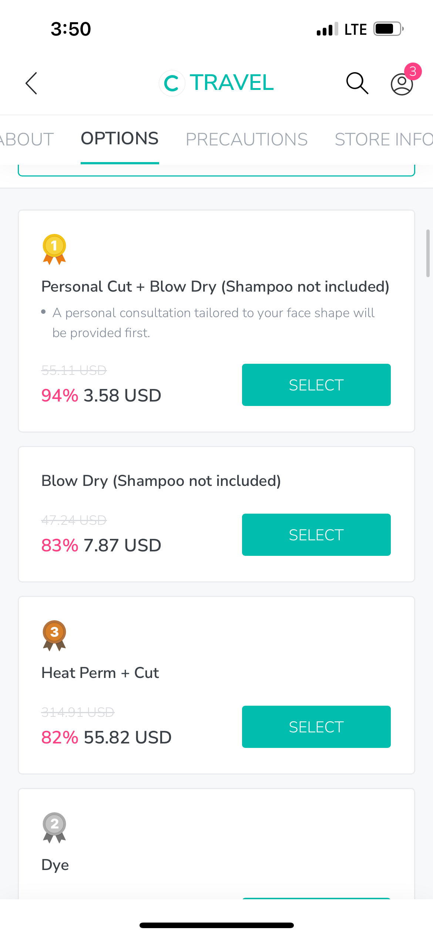Tap the Heat Perm + Cut title
The image size is (433, 937).
pyautogui.click(x=100, y=673)
